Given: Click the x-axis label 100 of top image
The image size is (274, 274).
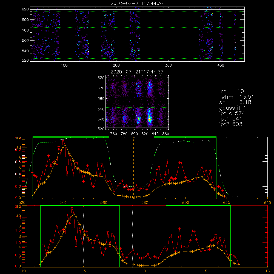Looking at the screenshot, I should (x=64, y=65).
